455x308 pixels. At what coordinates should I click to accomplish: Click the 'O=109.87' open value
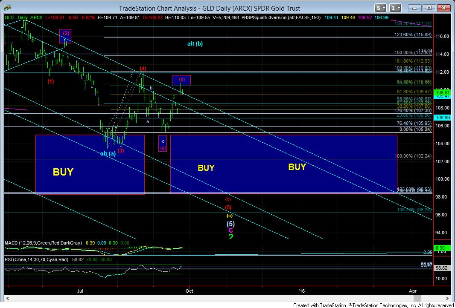[x=153, y=17]
